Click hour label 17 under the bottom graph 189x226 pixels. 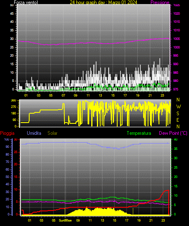click(127, 220)
